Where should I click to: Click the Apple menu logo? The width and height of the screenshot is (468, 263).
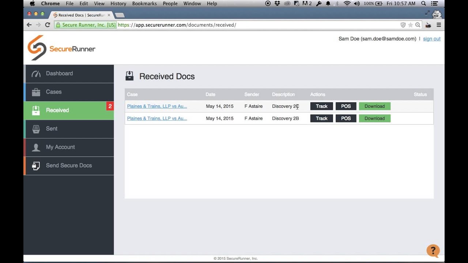tap(32, 3)
